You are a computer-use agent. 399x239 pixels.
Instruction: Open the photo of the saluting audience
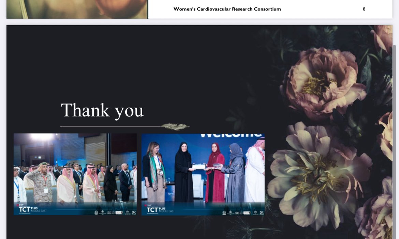click(x=75, y=174)
